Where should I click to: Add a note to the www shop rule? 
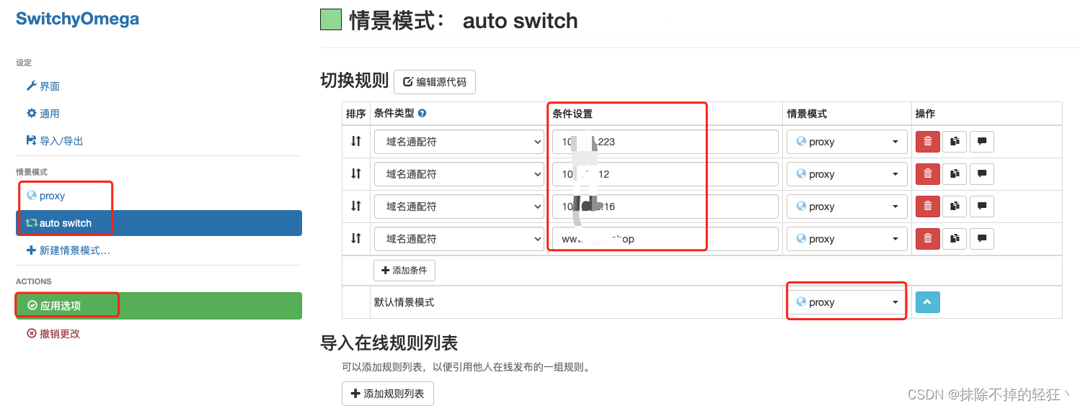pyautogui.click(x=982, y=239)
